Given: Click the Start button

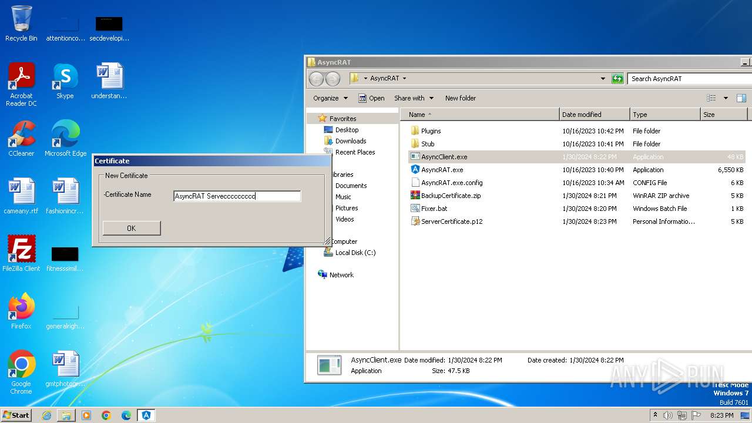Looking at the screenshot, I should pyautogui.click(x=16, y=415).
